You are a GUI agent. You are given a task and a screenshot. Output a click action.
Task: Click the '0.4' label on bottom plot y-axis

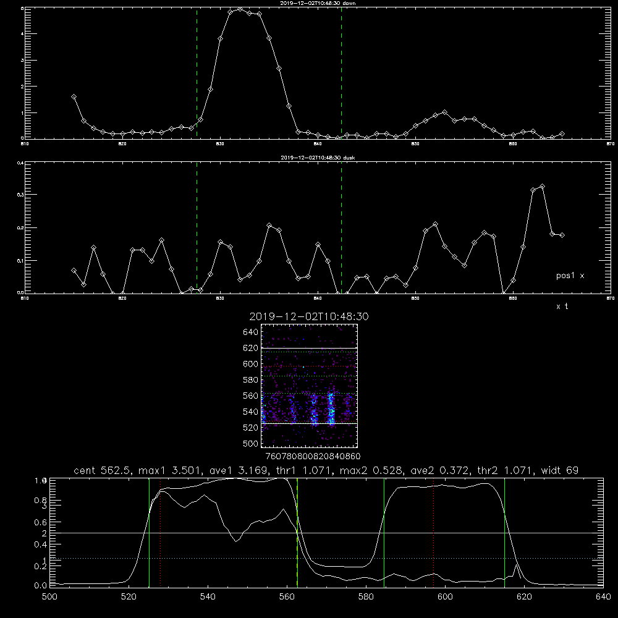tap(41, 544)
